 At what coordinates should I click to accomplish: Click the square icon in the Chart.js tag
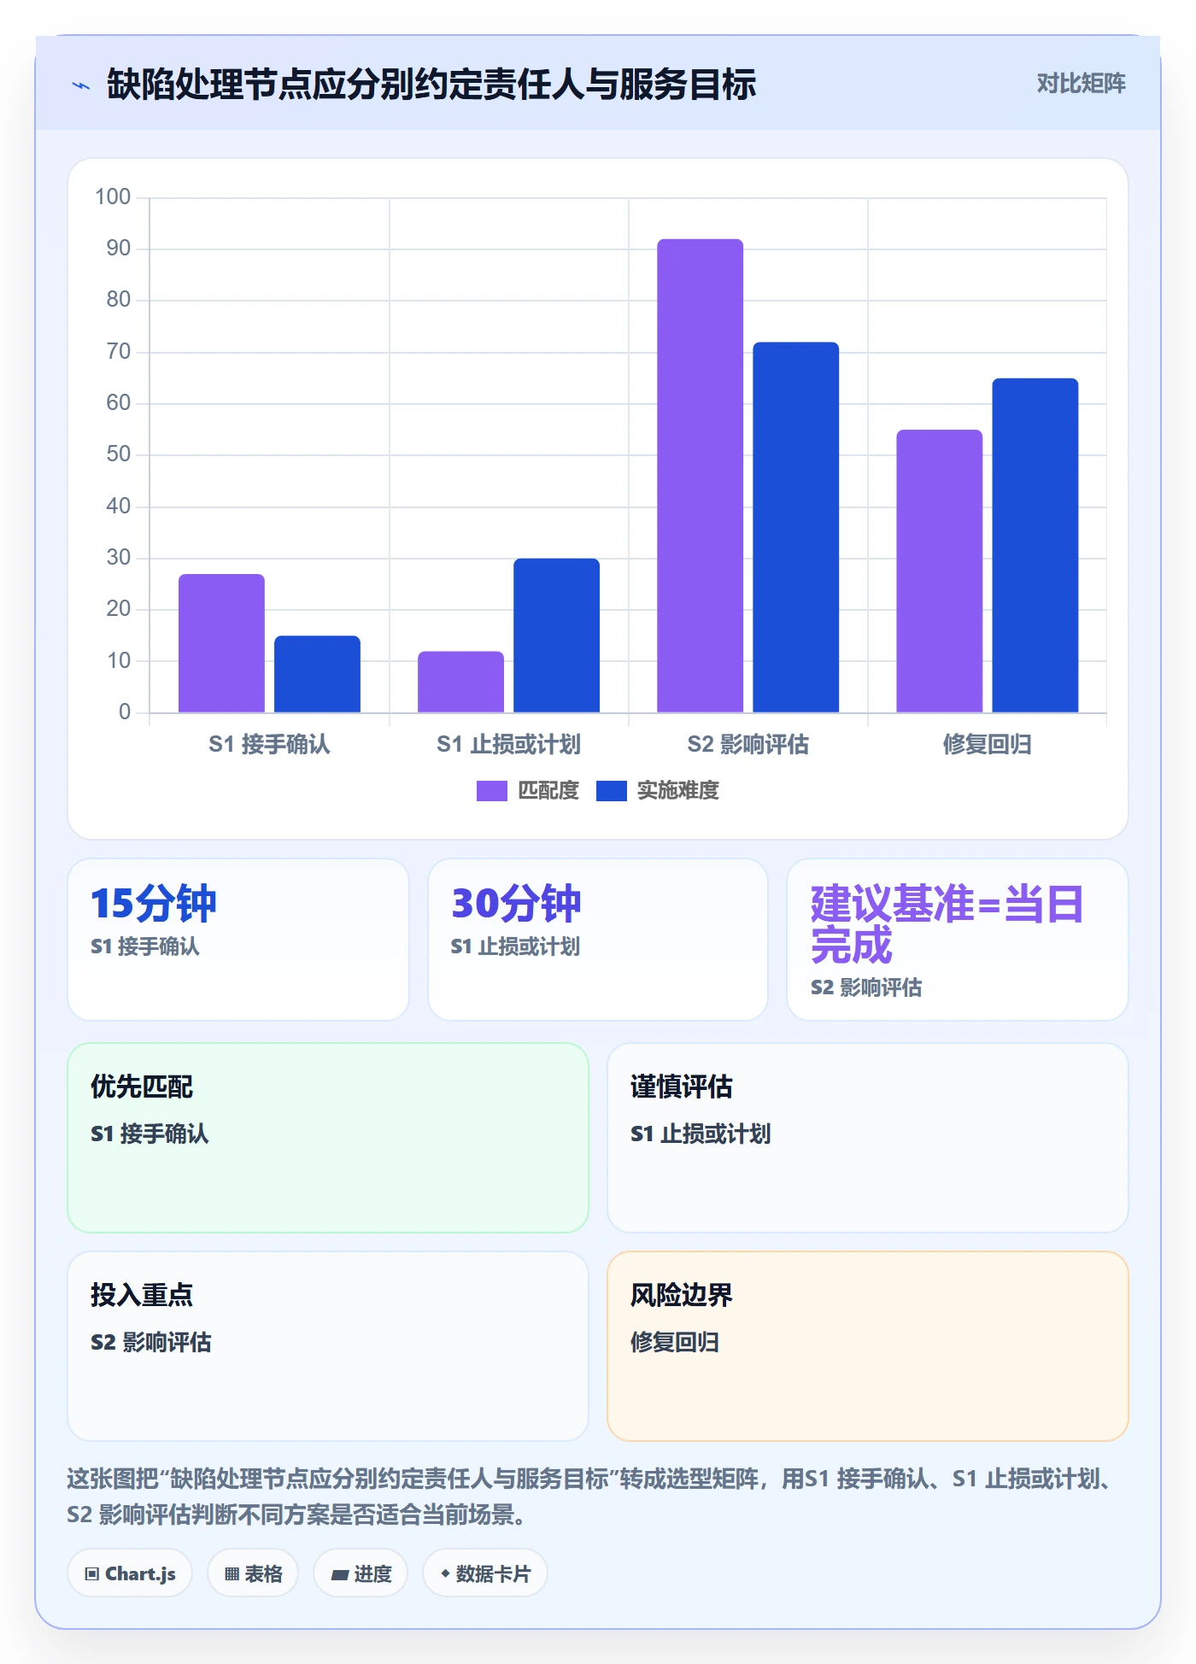(x=92, y=1573)
